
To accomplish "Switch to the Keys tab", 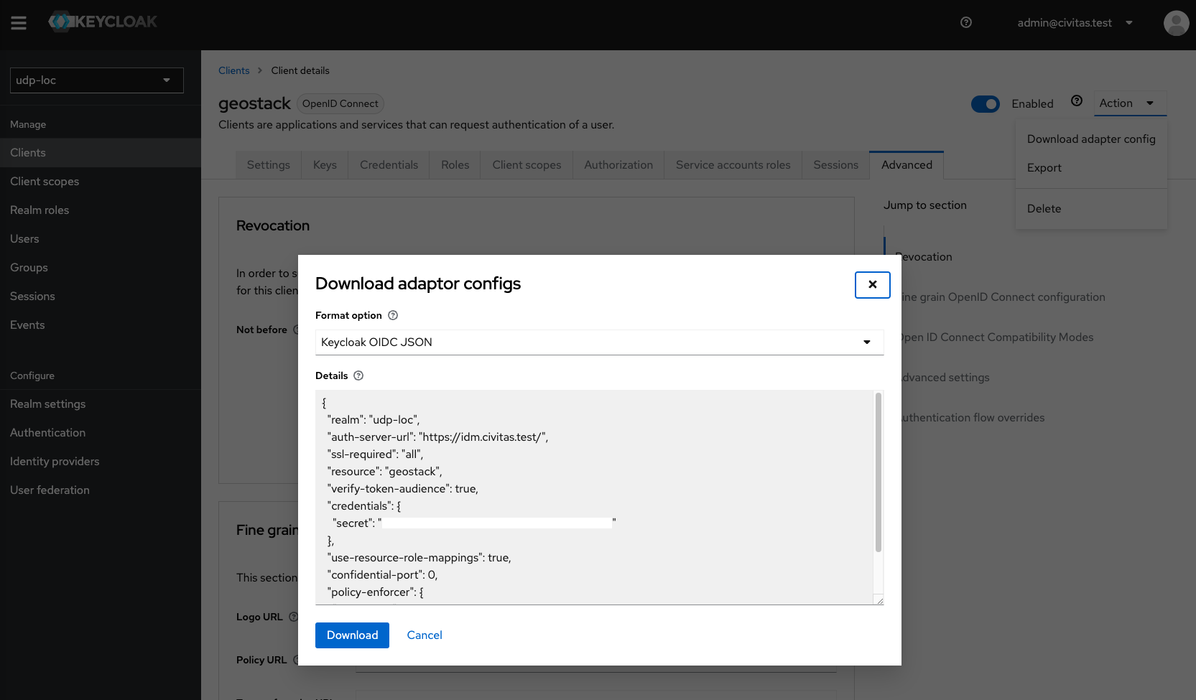I will 325,165.
